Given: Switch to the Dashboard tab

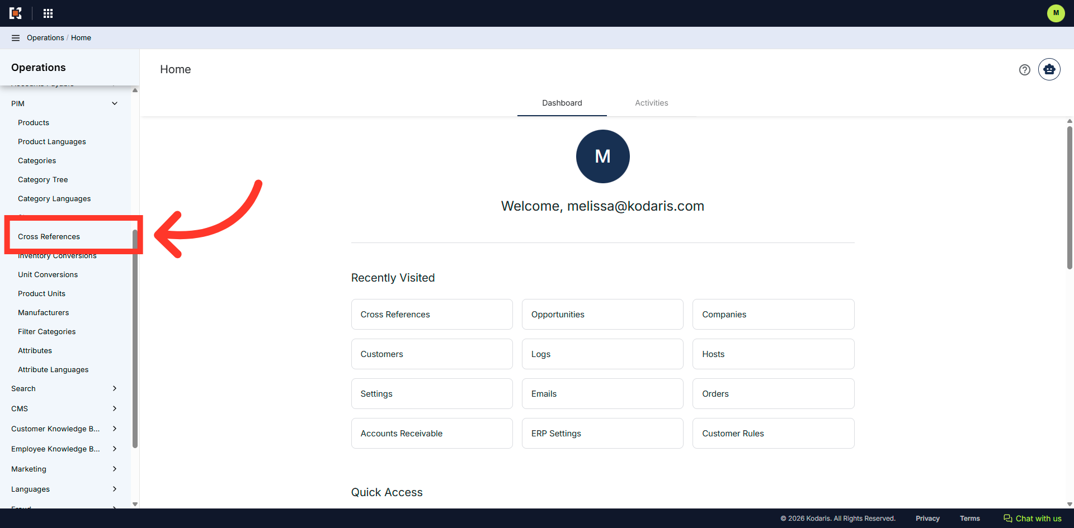Looking at the screenshot, I should [x=562, y=103].
